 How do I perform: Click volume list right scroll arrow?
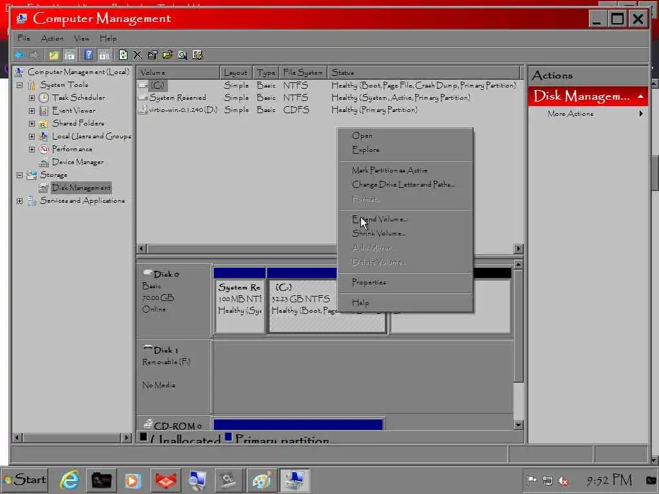click(x=518, y=249)
